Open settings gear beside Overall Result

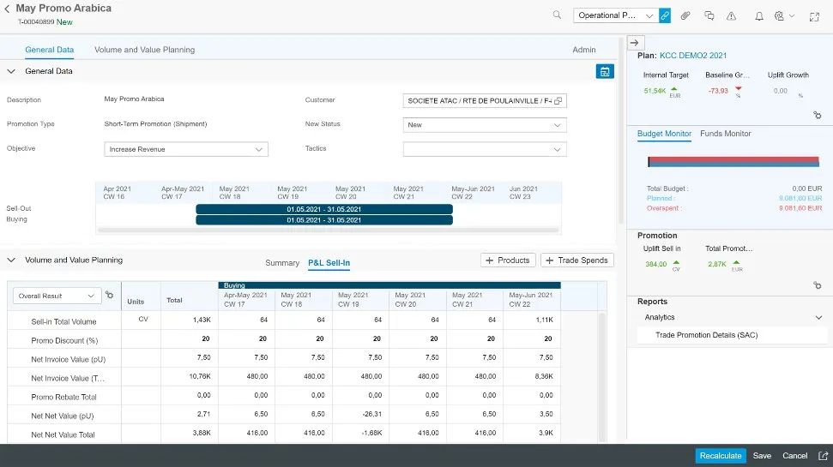click(110, 296)
